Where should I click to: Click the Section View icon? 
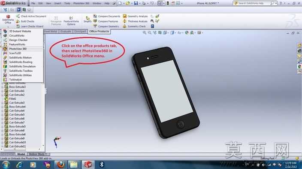160,32
